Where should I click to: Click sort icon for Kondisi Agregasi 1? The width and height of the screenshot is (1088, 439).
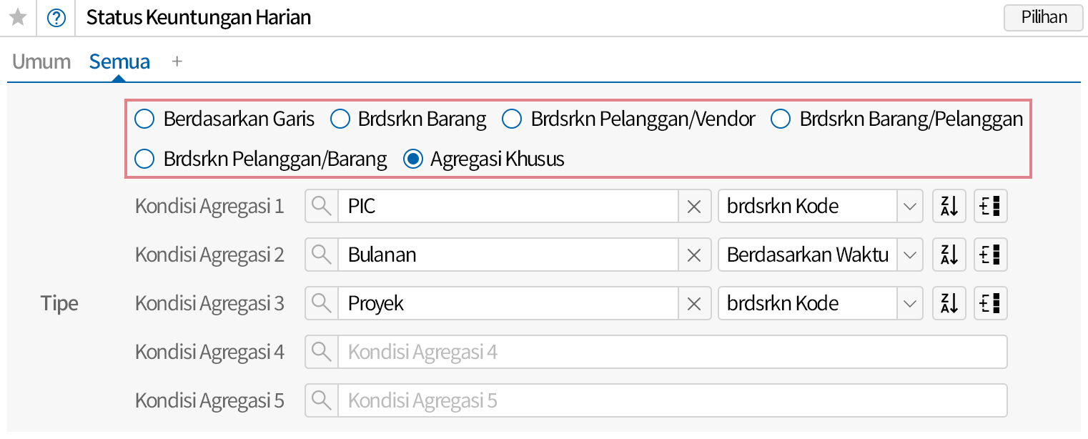(x=949, y=207)
